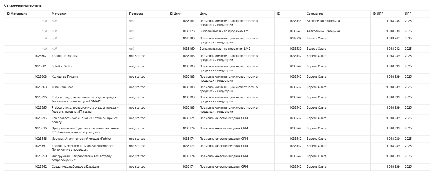Click the Solution Selling material cell
433x171 pixels.
click(62, 66)
